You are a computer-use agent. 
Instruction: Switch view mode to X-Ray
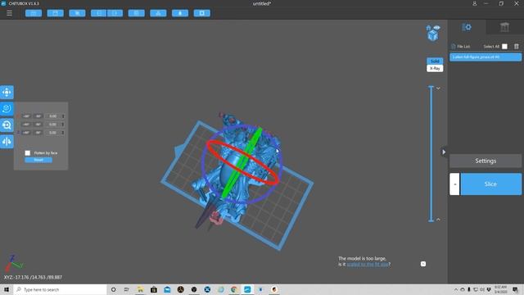pos(435,68)
